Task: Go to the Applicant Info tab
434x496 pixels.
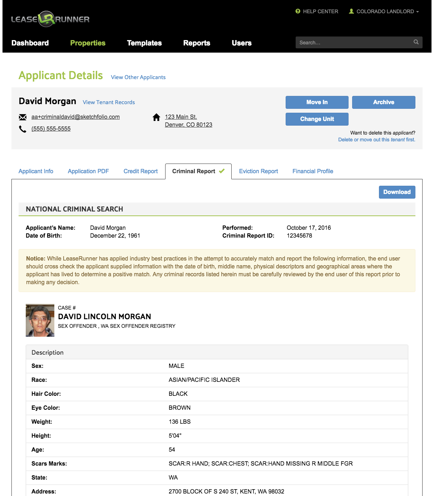Action: [36, 171]
